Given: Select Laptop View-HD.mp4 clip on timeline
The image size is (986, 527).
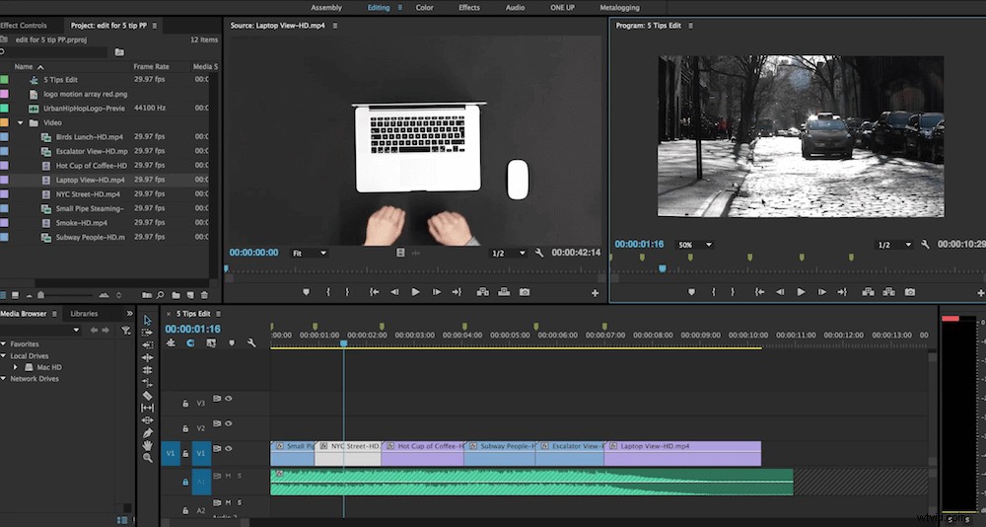Looking at the screenshot, I should [x=682, y=453].
